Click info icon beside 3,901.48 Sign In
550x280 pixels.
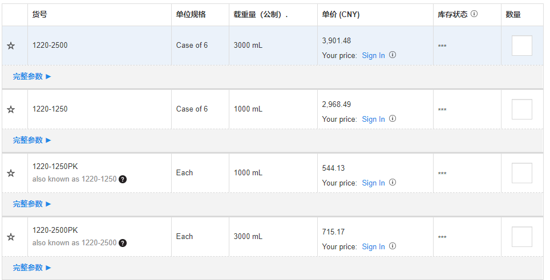tap(393, 55)
